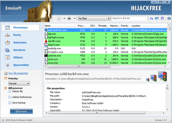Select the Apoint.exe process

click(x=106, y=45)
